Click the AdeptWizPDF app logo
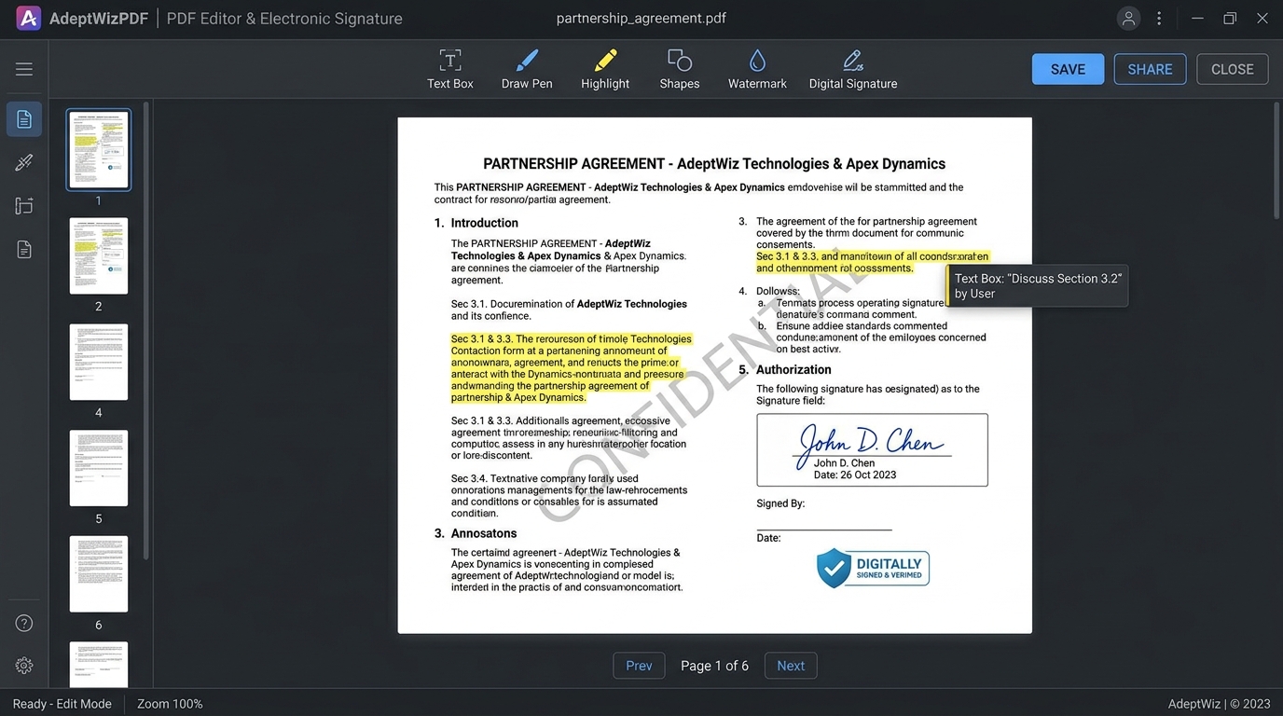 (x=29, y=18)
